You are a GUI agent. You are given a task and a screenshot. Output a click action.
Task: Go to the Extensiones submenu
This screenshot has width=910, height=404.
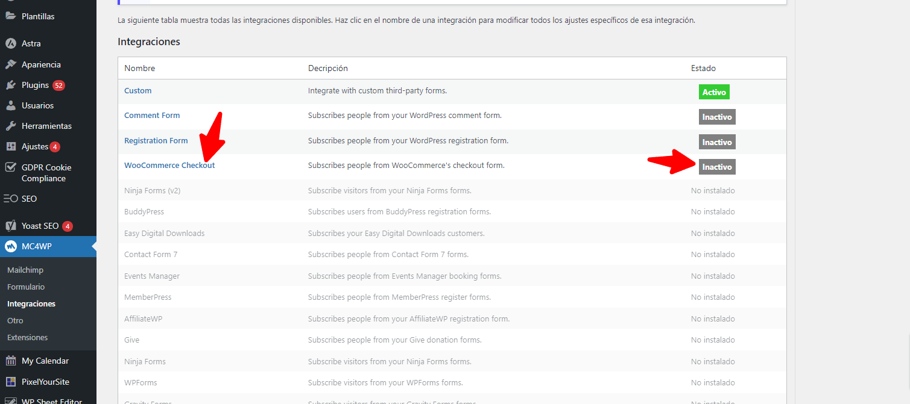(27, 337)
